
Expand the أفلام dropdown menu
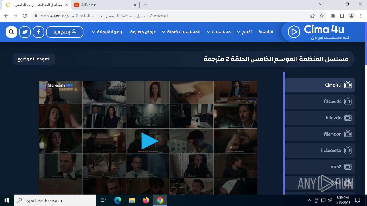245,32
